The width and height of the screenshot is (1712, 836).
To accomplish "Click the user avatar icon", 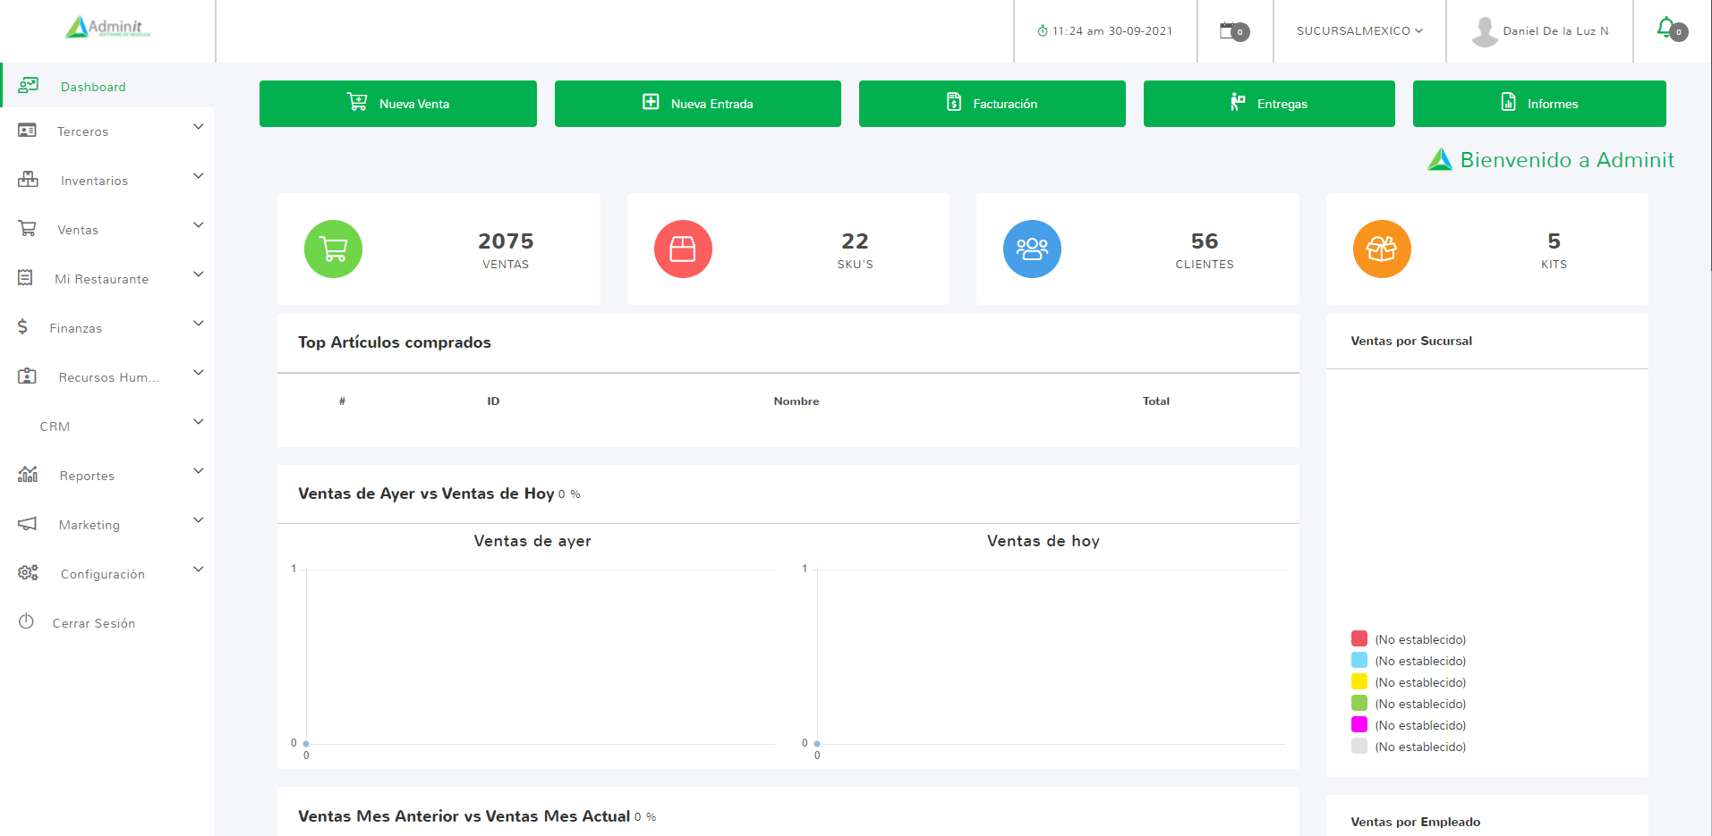I will coord(1485,31).
